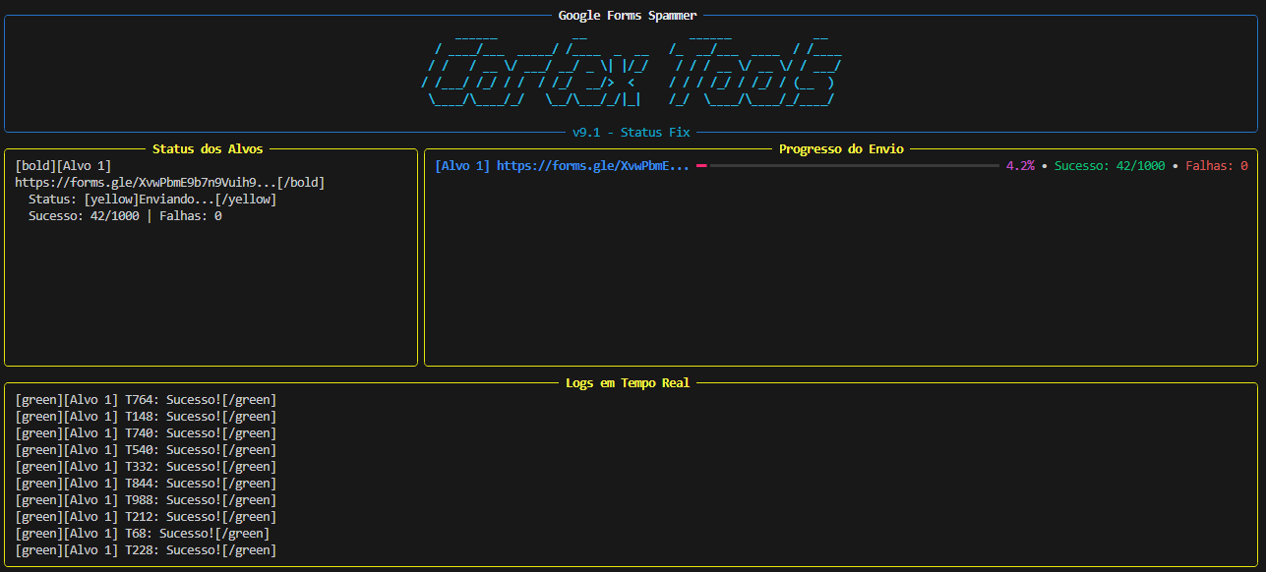Click the Google Forms Spammer title
Image resolution: width=1266 pixels, height=572 pixels.
point(628,15)
